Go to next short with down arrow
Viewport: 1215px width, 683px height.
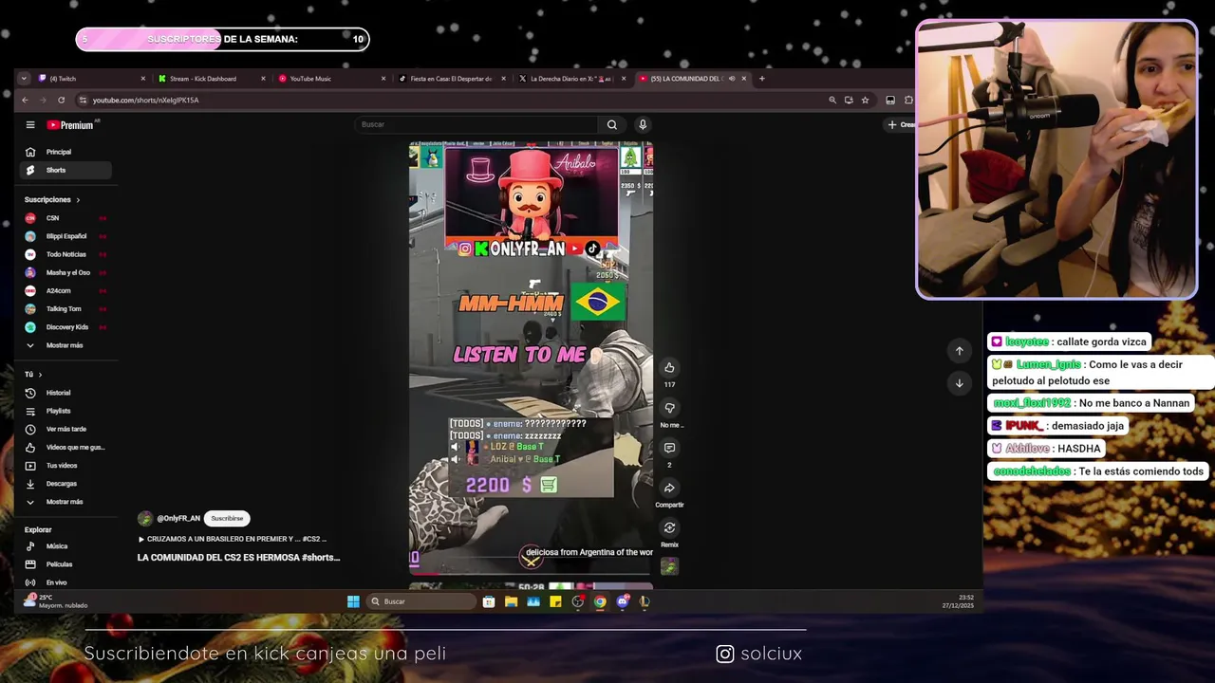click(959, 383)
